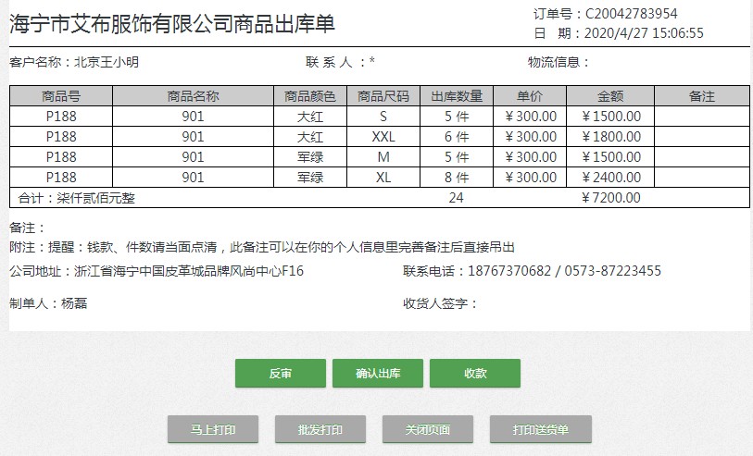Click quantity cell 8 件
Screen dimensions: 753x456
[x=457, y=178]
